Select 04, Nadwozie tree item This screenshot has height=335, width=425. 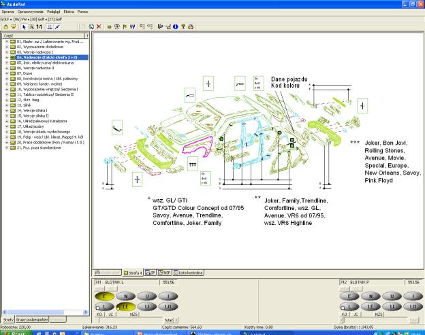[x=47, y=57]
